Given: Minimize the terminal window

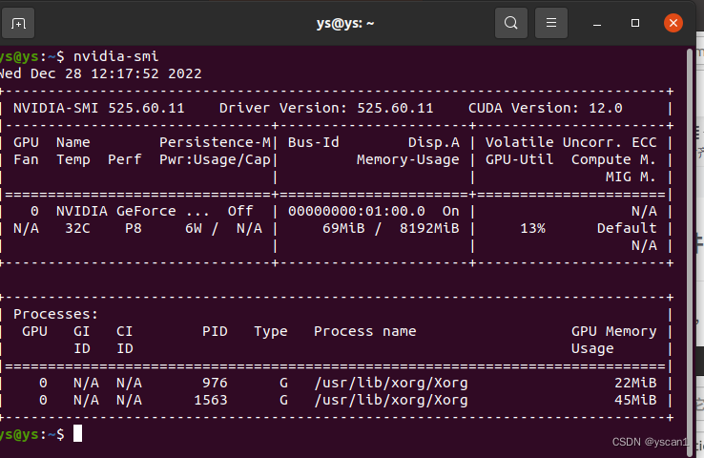Looking at the screenshot, I should [597, 23].
